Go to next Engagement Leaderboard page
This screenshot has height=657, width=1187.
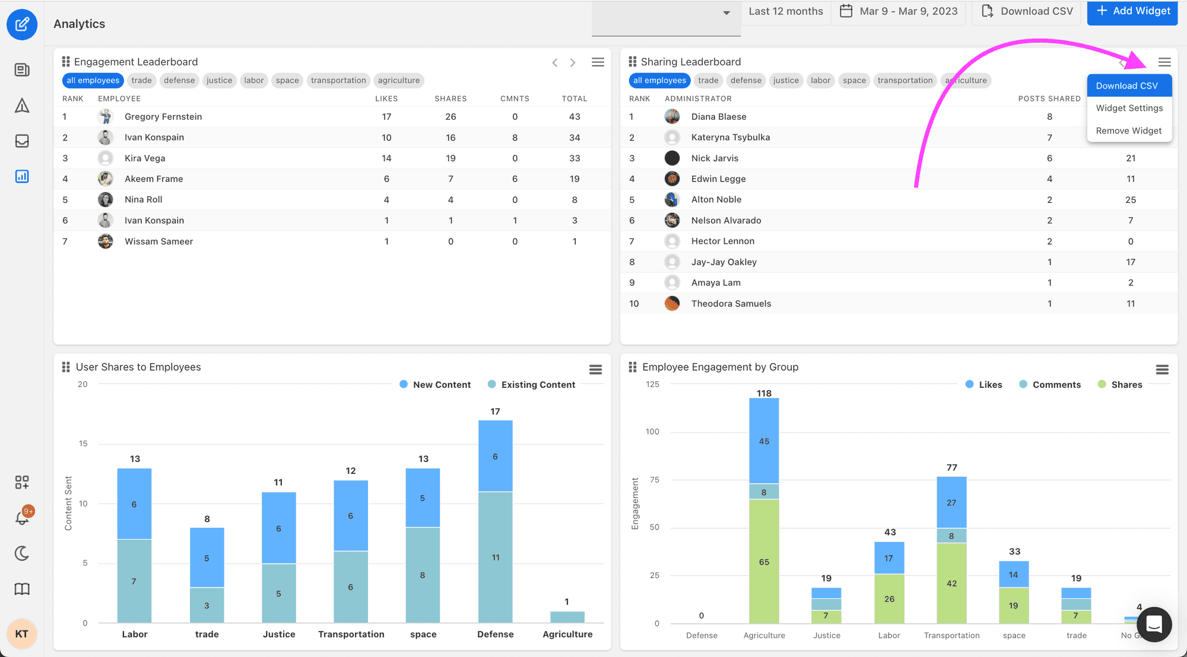pyautogui.click(x=573, y=62)
